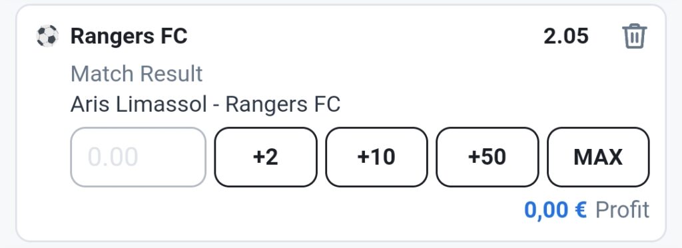Choose the maximum stake button

click(598, 157)
